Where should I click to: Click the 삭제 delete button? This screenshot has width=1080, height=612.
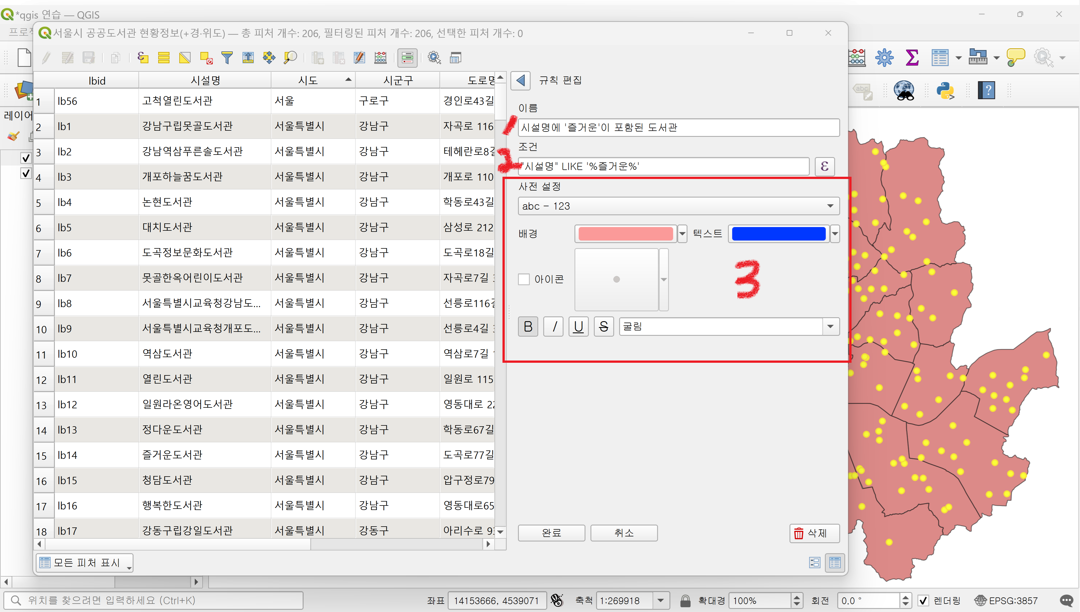coord(814,533)
